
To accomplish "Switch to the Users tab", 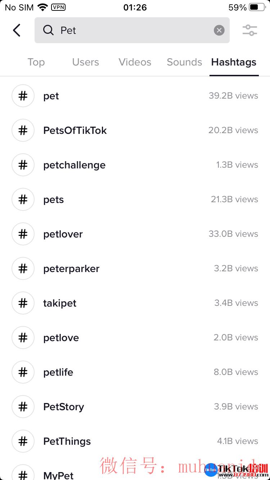I will click(x=85, y=62).
